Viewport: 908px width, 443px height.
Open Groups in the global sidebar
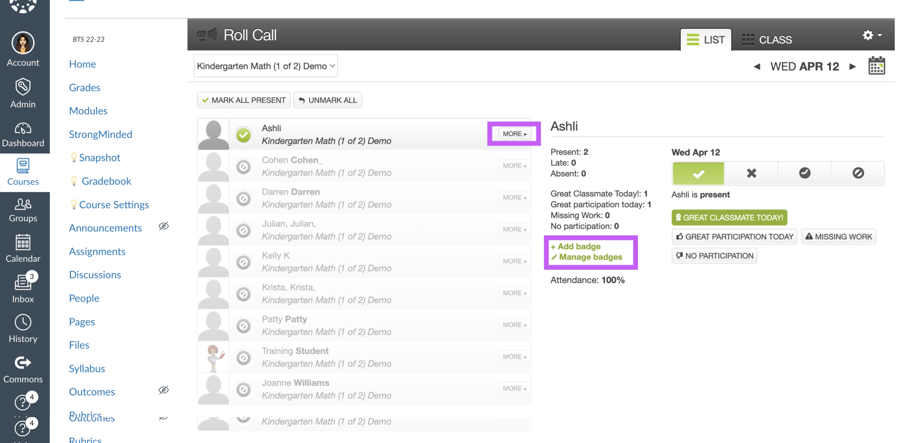(23, 210)
